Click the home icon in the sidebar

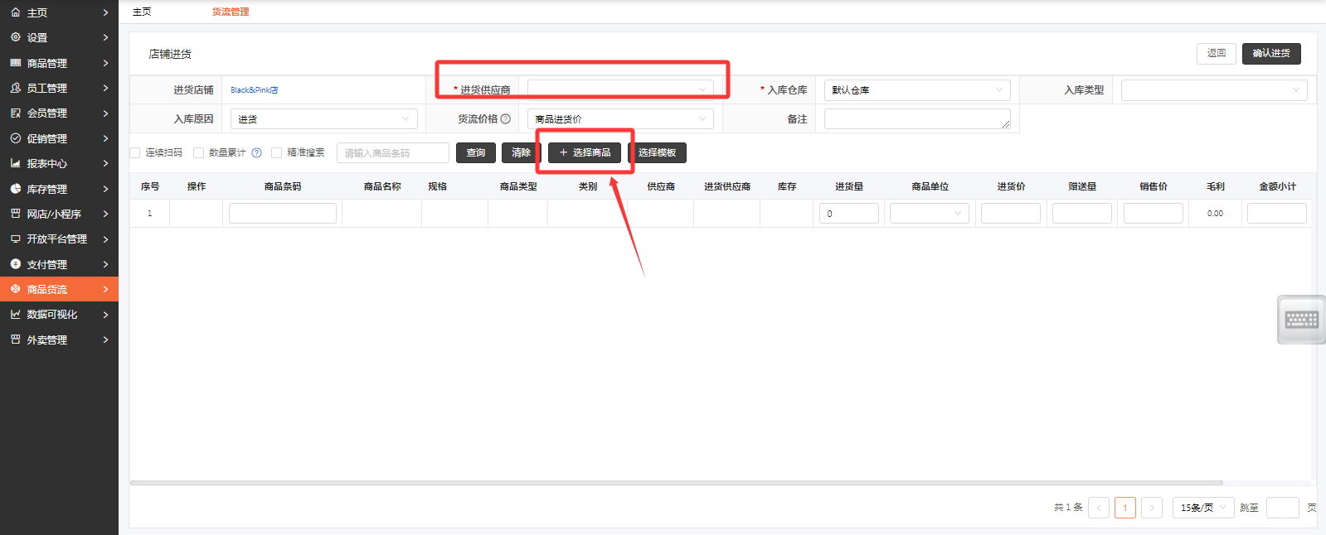tap(15, 12)
